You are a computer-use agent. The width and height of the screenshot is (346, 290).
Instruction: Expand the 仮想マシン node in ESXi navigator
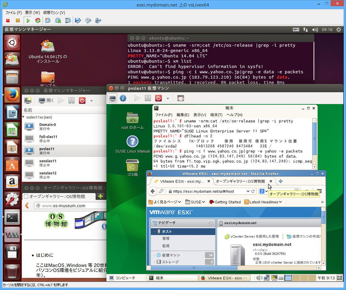(154, 255)
